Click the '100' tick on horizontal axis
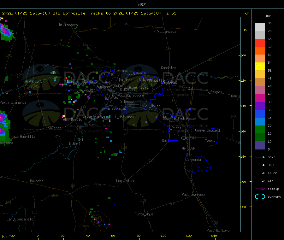 pos(163,236)
